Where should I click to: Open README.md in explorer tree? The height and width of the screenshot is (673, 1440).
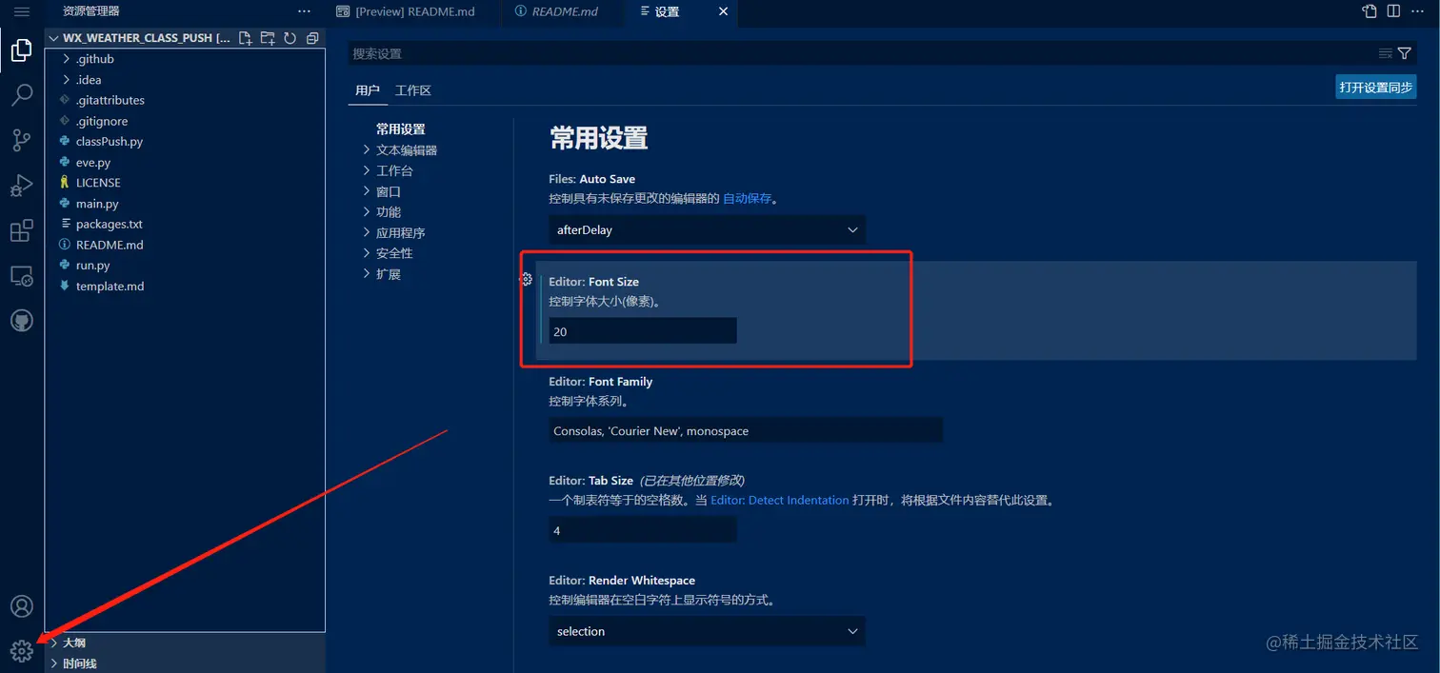110,245
